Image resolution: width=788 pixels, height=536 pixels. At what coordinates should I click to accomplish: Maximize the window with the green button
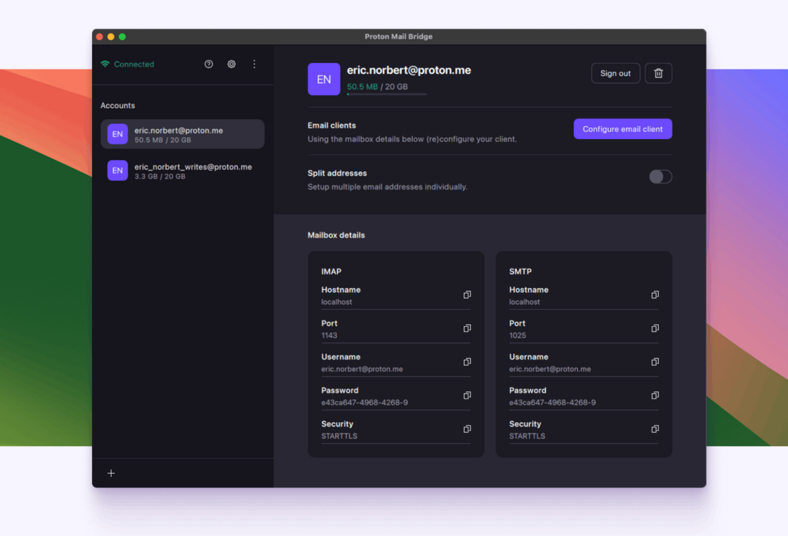point(122,37)
